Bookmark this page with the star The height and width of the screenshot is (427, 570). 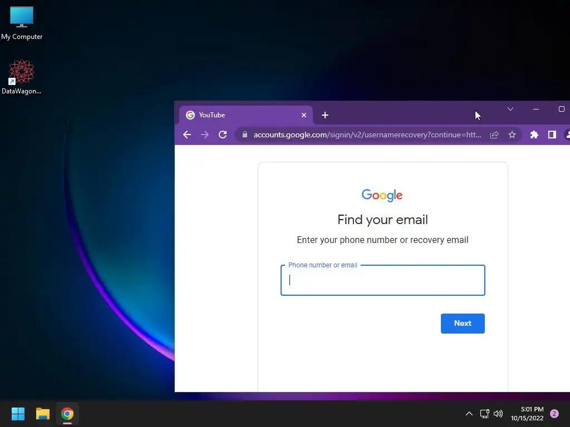(x=512, y=135)
